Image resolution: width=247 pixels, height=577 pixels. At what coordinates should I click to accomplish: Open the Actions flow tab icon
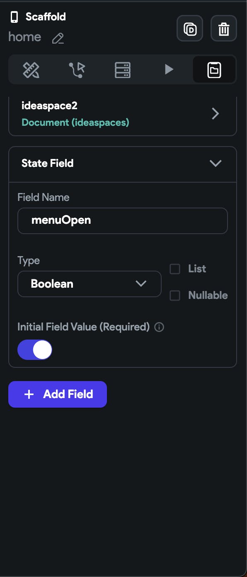coord(77,69)
